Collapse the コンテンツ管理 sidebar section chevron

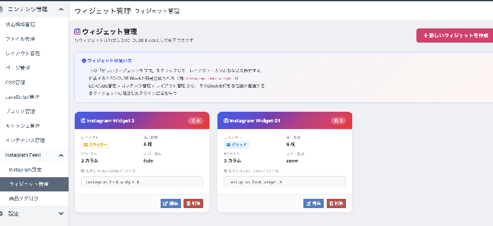pyautogui.click(x=61, y=9)
